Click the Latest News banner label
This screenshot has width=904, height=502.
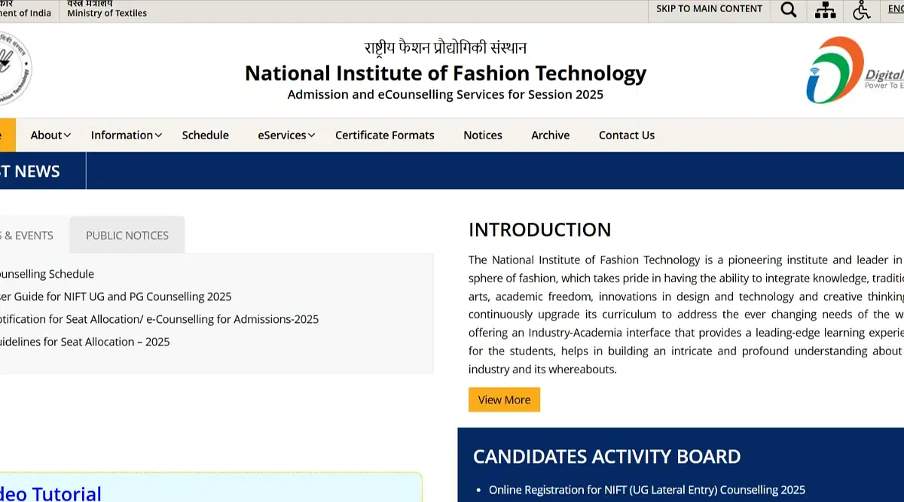(x=30, y=171)
